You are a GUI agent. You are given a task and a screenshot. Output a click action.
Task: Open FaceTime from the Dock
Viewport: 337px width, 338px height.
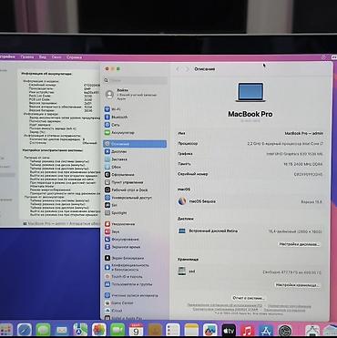[117, 330]
